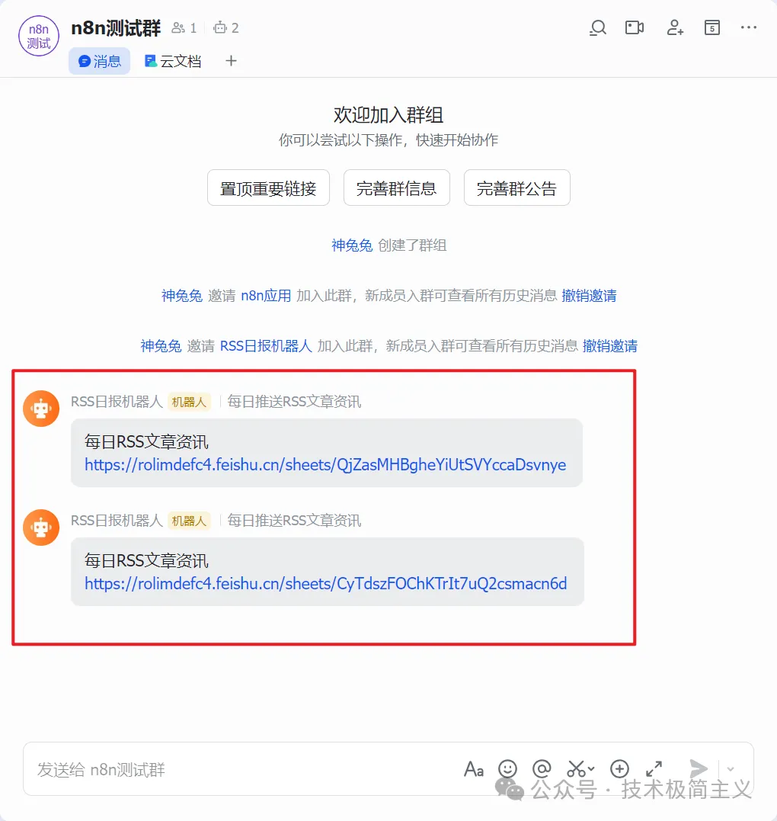Start a video meeting
The width and height of the screenshot is (777, 821).
pyautogui.click(x=634, y=27)
